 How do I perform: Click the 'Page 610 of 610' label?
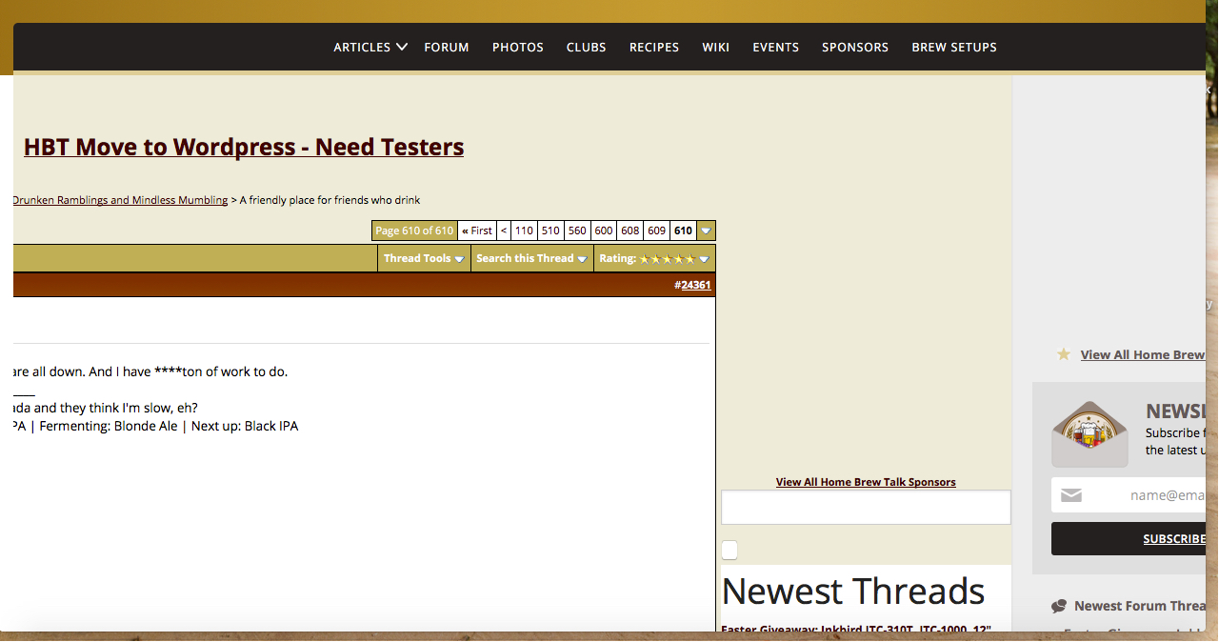pos(414,231)
